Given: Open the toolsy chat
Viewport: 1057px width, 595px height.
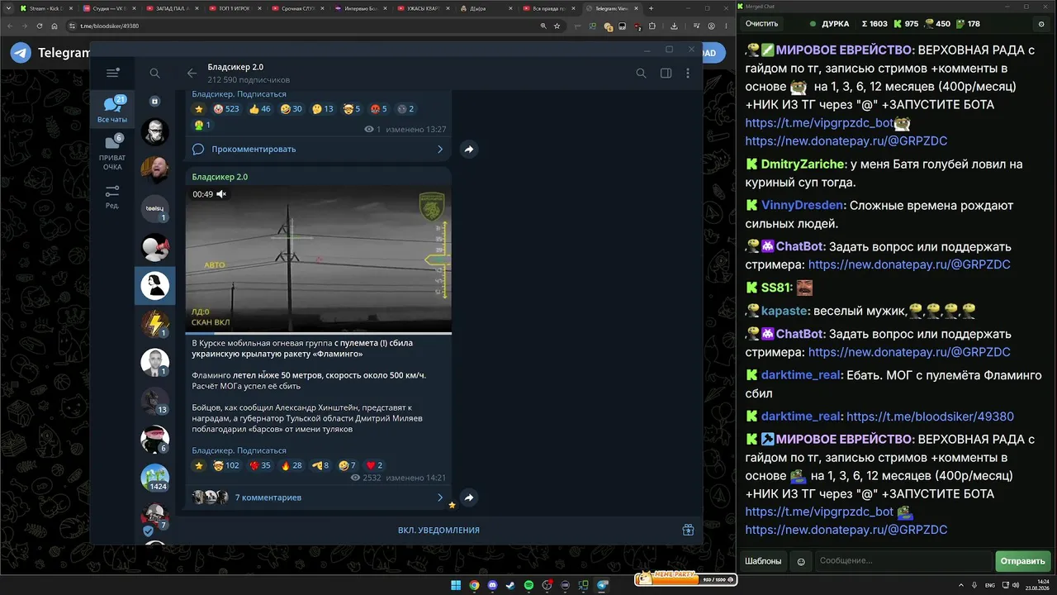Looking at the screenshot, I should tap(154, 208).
